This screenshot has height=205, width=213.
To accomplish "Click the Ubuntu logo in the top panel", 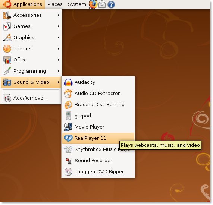I will click(7, 4).
